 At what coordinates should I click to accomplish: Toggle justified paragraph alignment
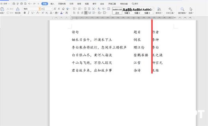(86, 13)
